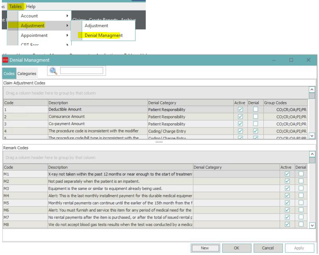
Task: Sort by Claim Adjustment Description column header
Action: (x=98, y=103)
